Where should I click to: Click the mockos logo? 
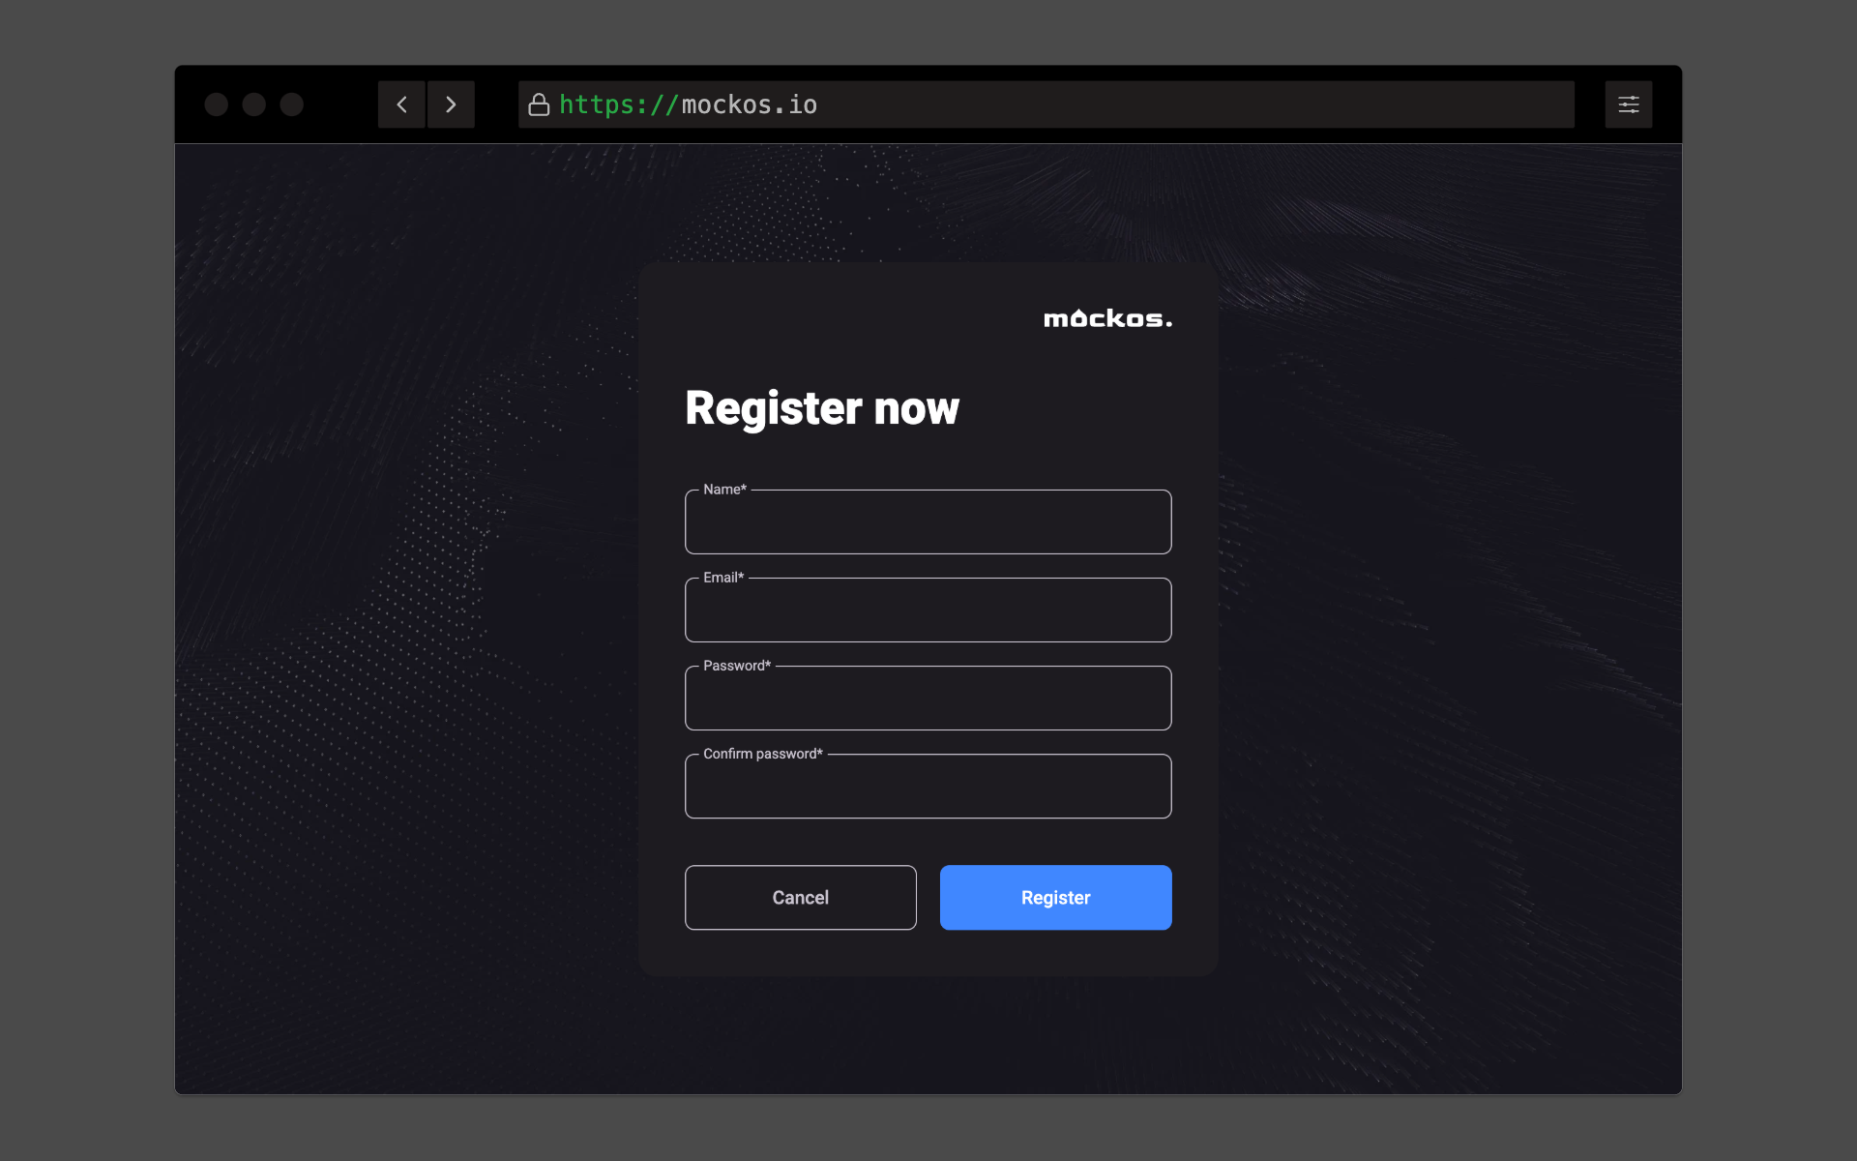[1107, 318]
